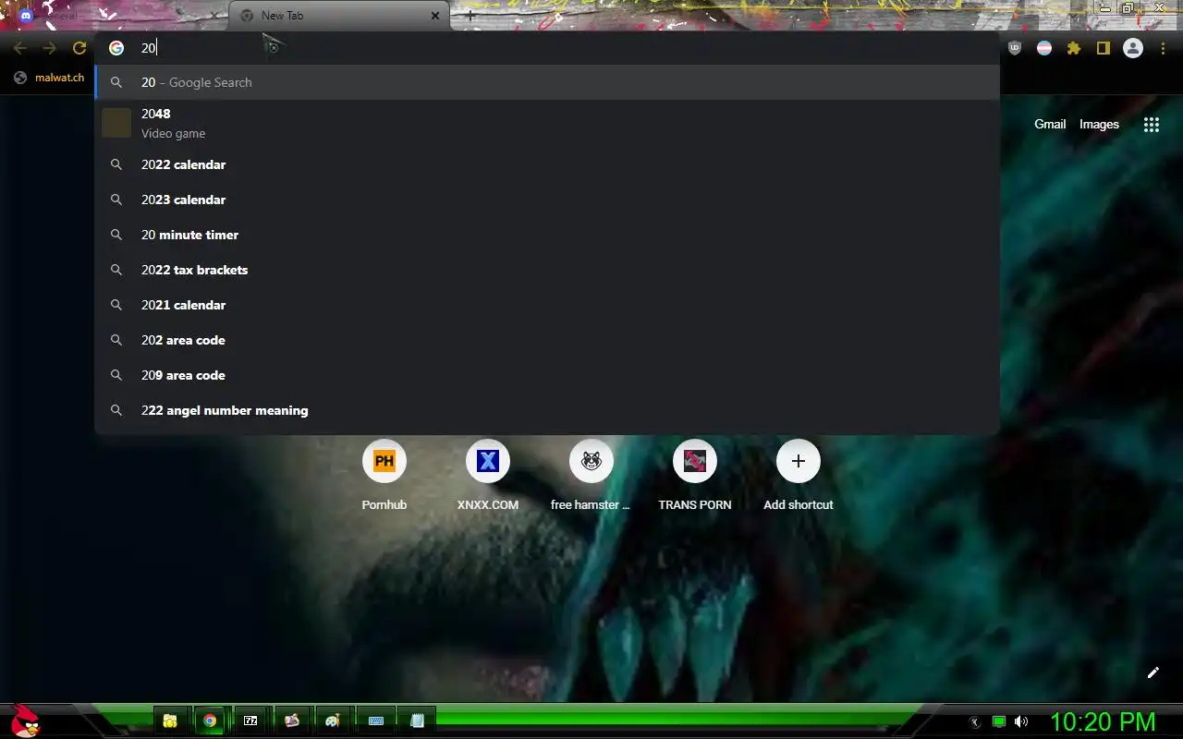Open the malwat.ch bookmark

click(49, 78)
